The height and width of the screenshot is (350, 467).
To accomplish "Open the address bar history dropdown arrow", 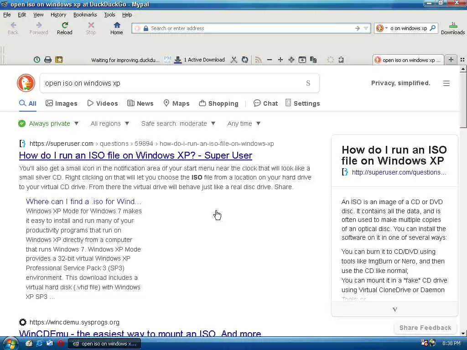I will (x=366, y=28).
